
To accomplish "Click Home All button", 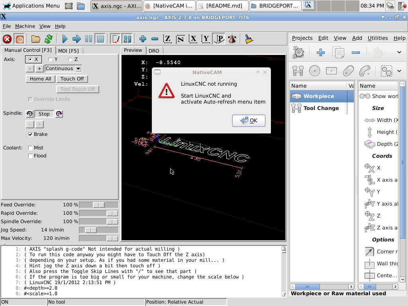I will [x=40, y=79].
